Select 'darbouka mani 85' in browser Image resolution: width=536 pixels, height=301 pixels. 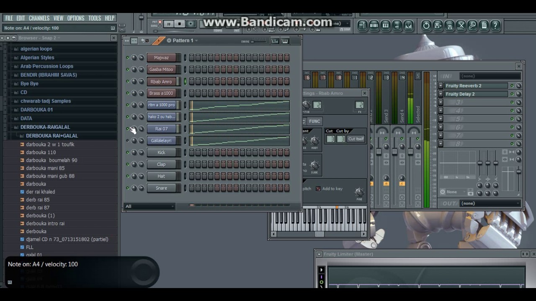45,168
